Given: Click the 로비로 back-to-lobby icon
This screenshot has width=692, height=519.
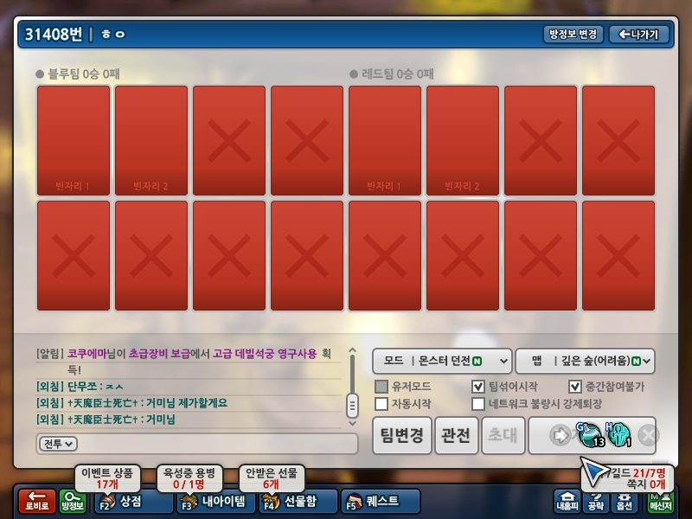Looking at the screenshot, I should [37, 501].
